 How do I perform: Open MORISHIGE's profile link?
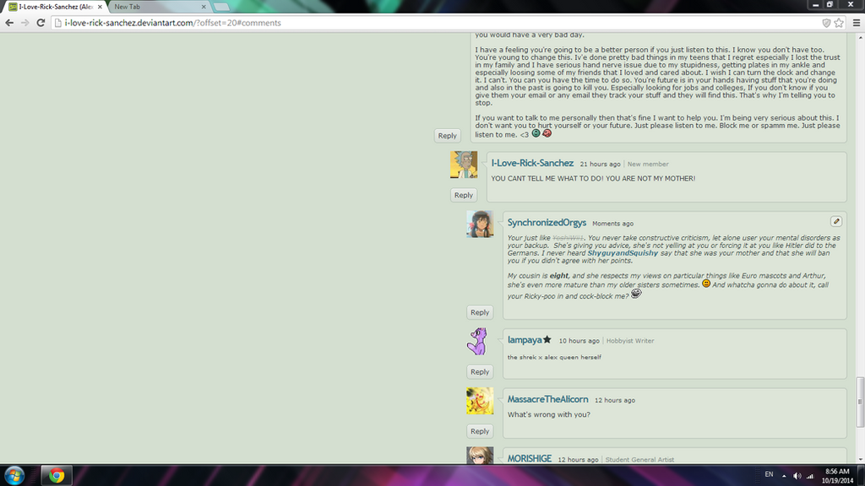pos(530,458)
